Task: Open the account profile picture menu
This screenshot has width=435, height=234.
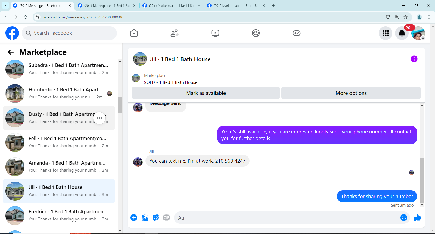Action: coord(418,33)
